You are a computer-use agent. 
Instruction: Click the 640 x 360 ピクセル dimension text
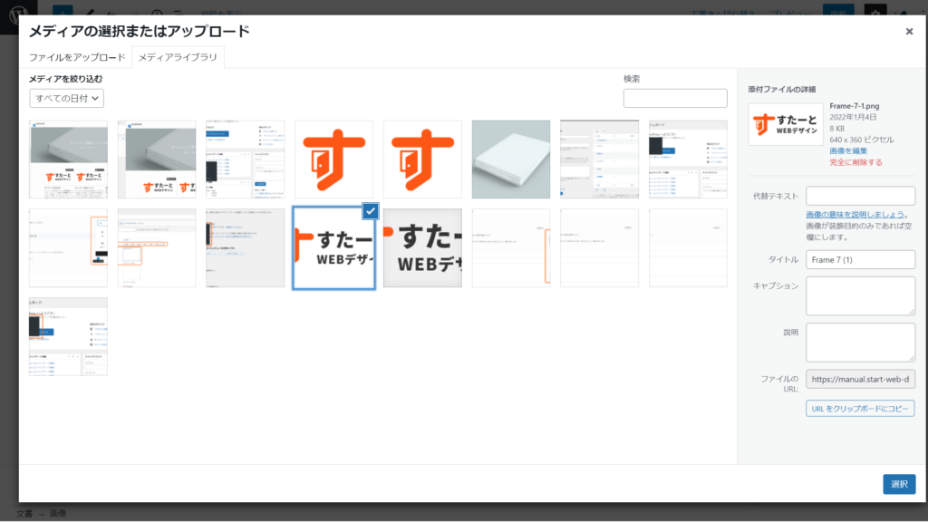point(861,140)
